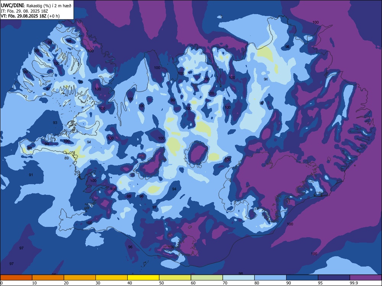Click the orange 10–20 legend swatch
The height and width of the screenshot is (286, 382).
48,278
